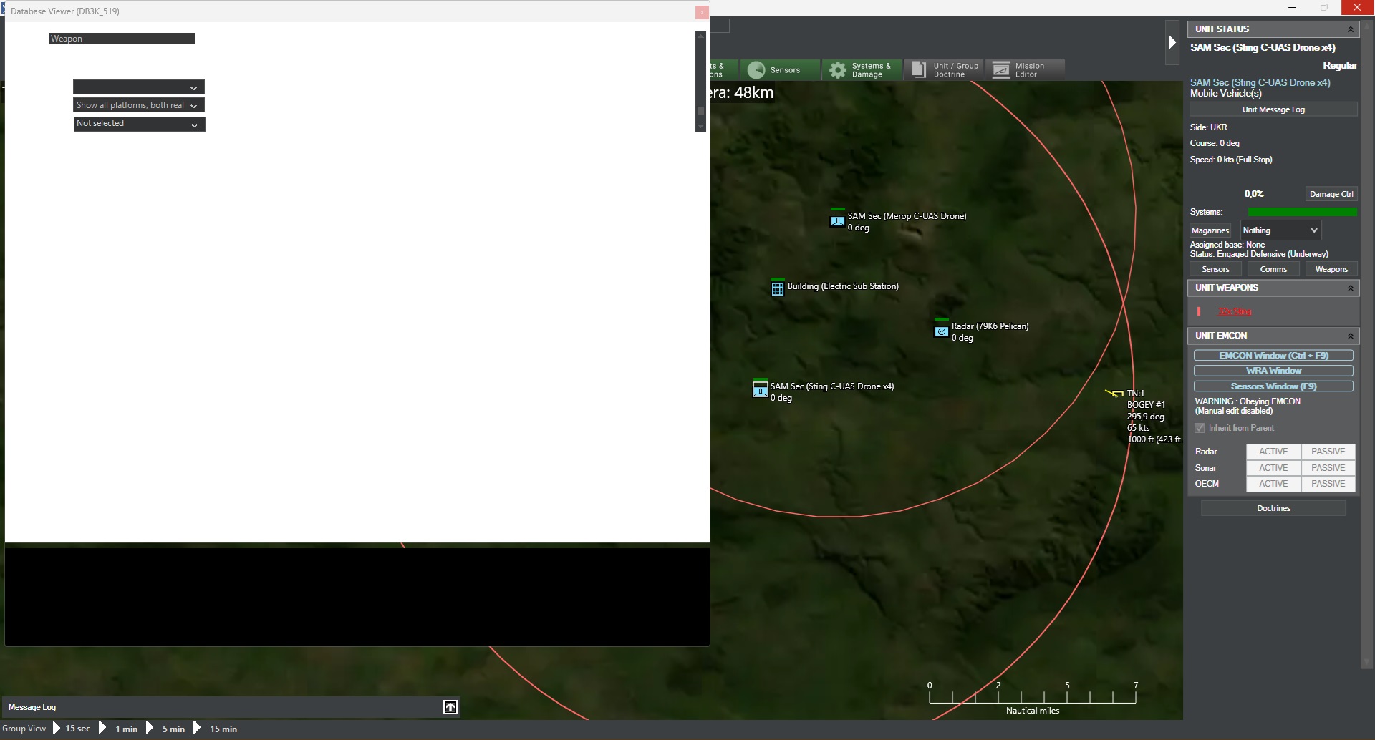Open Systems & Damage from the toolbar
Viewport: 1375px width, 740px height.
click(x=862, y=69)
